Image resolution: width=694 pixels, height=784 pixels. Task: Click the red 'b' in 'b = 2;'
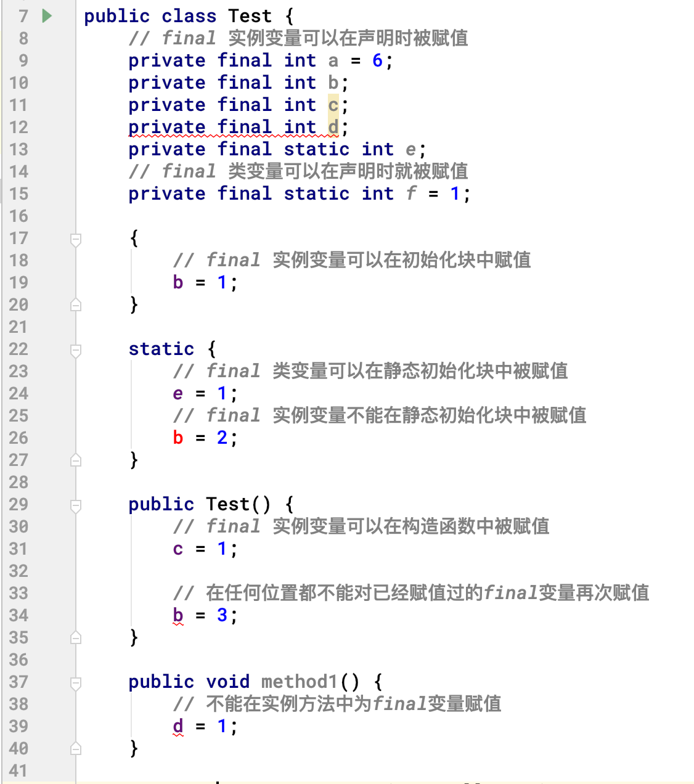tap(178, 438)
